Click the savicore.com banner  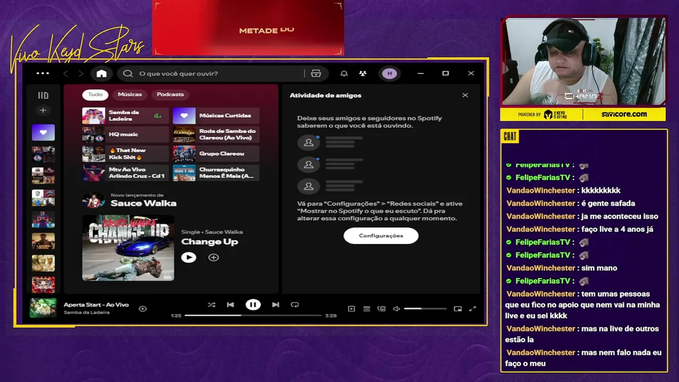pyautogui.click(x=624, y=114)
